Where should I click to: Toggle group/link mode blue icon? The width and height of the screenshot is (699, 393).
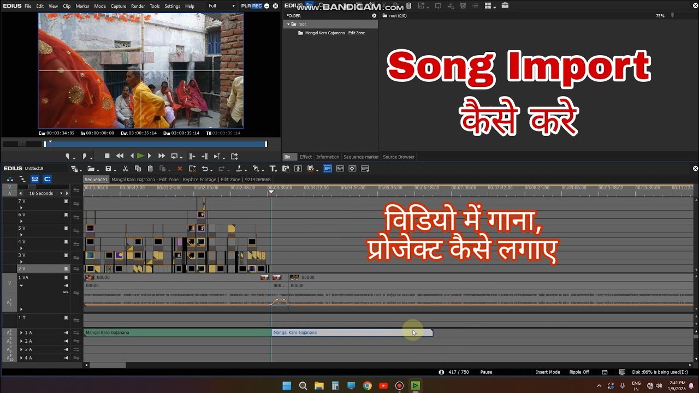(x=35, y=179)
